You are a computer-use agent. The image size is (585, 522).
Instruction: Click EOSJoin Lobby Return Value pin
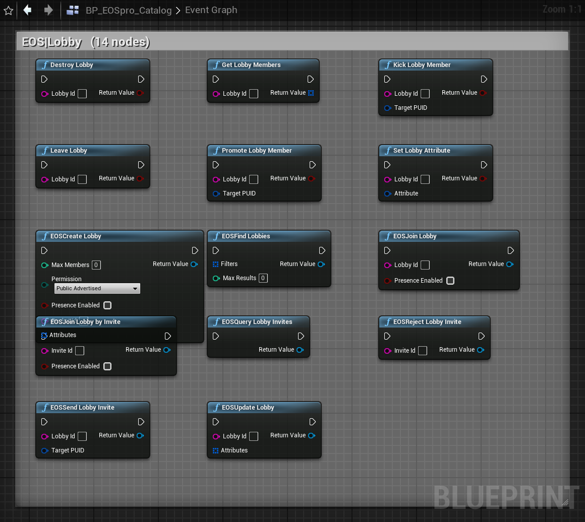tap(510, 265)
